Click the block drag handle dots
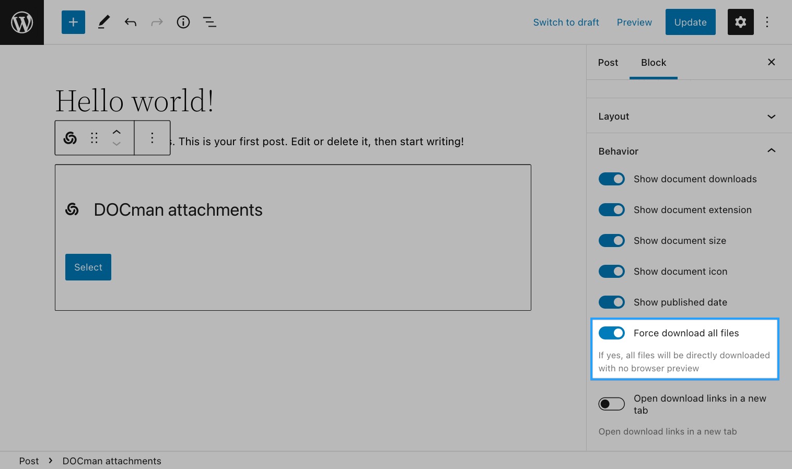Screen dimensions: 792x469 click(94, 138)
